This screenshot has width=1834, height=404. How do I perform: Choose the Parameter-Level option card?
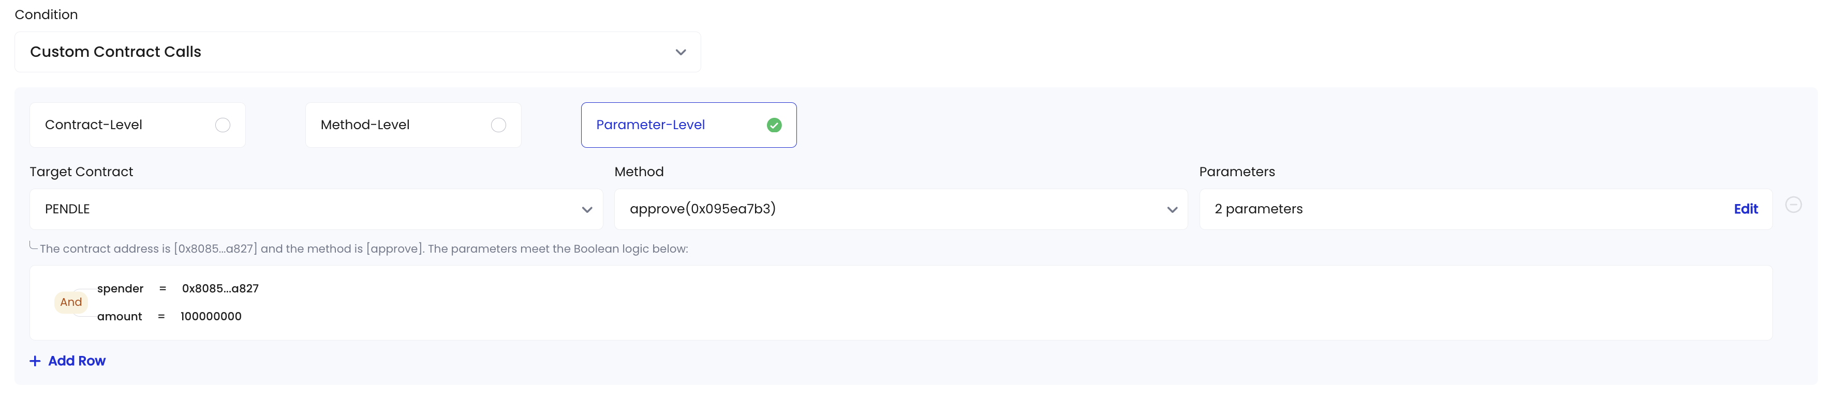[688, 125]
